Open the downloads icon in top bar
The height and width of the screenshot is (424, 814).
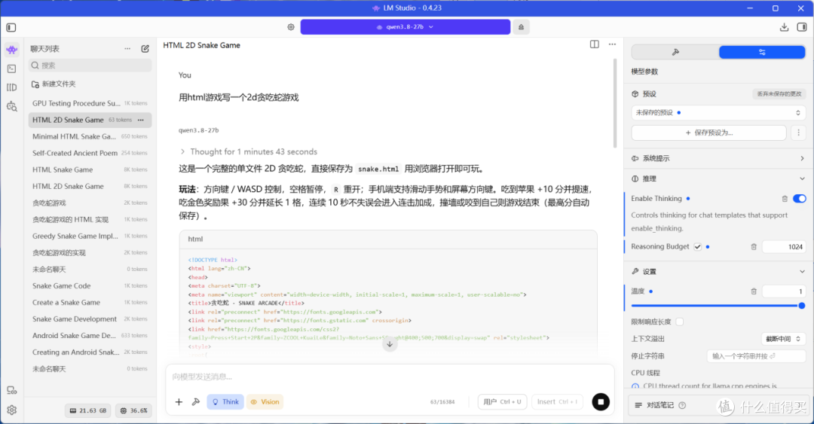(784, 27)
